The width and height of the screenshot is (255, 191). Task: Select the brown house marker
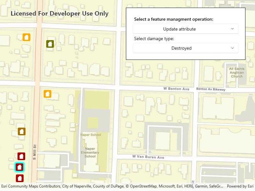click(x=22, y=131)
